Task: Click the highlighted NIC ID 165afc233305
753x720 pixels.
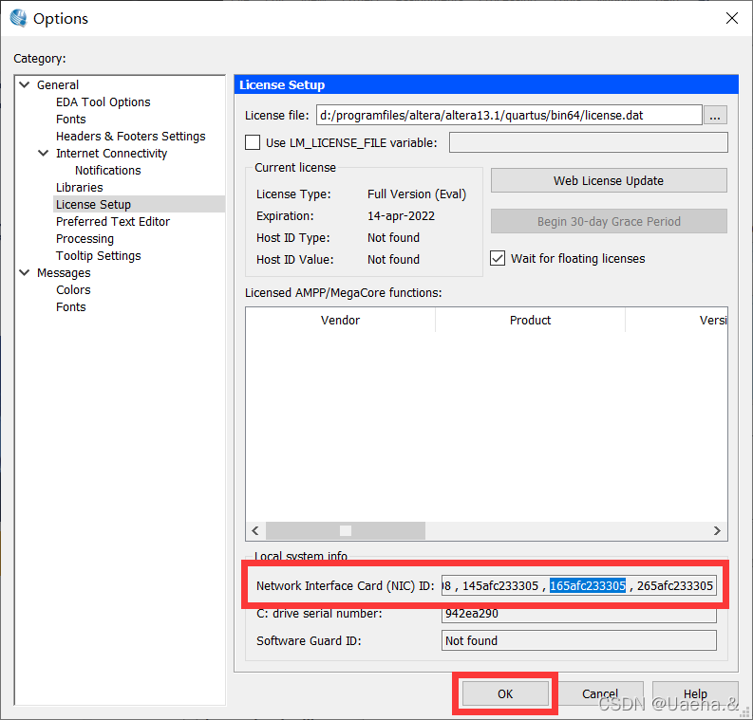Action: pos(588,585)
